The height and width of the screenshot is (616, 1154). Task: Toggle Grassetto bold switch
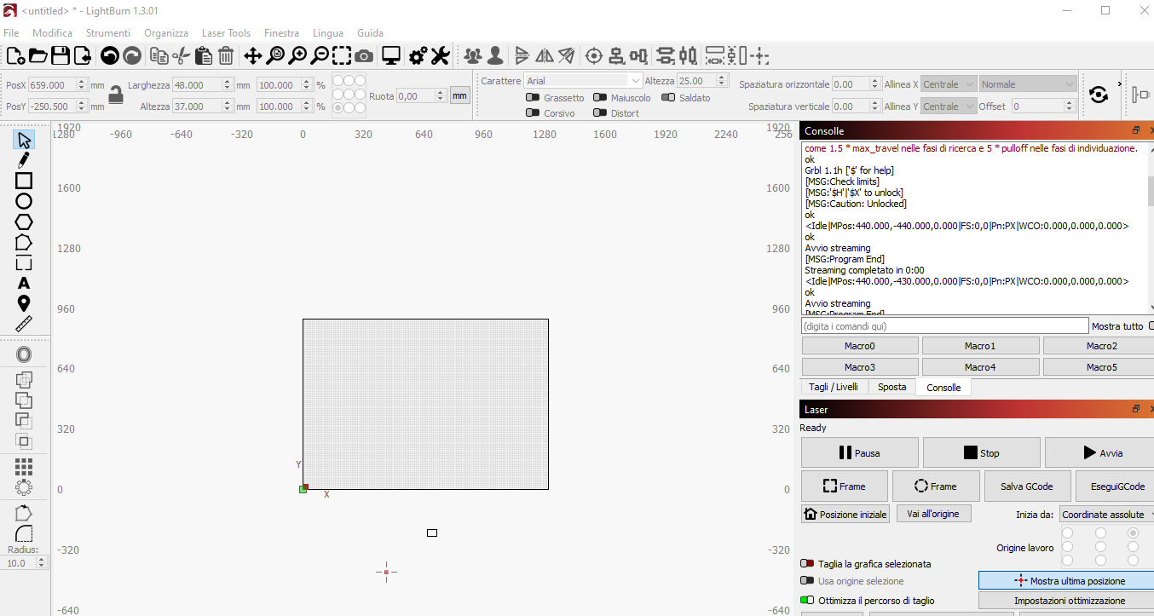coord(533,98)
